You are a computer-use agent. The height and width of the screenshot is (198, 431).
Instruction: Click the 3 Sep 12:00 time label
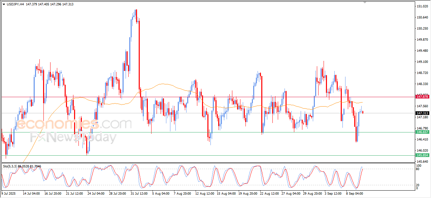332,194
